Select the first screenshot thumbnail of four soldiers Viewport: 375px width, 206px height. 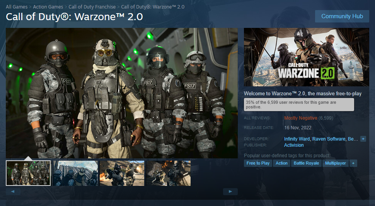[28, 173]
